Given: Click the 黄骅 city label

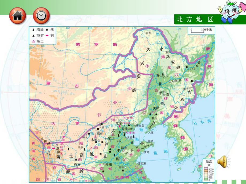Looking at the screenshot, I should pyautogui.click(x=130, y=138).
